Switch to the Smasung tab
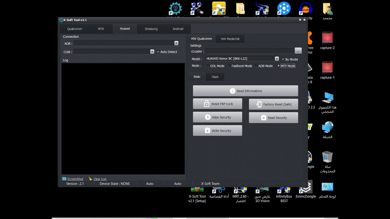Viewport: 390px width, 219px height. coord(151,29)
